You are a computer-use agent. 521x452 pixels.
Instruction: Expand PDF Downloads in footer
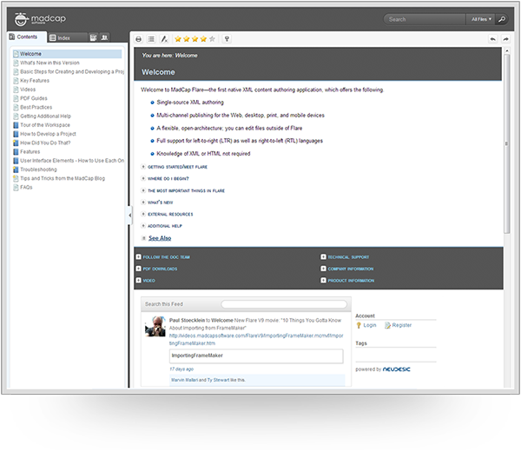click(157, 269)
